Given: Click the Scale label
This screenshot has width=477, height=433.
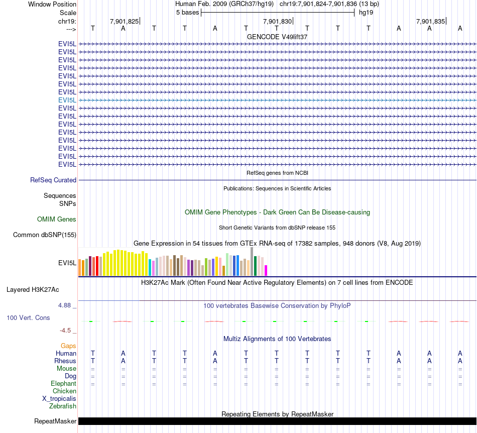Looking at the screenshot, I should point(68,13).
